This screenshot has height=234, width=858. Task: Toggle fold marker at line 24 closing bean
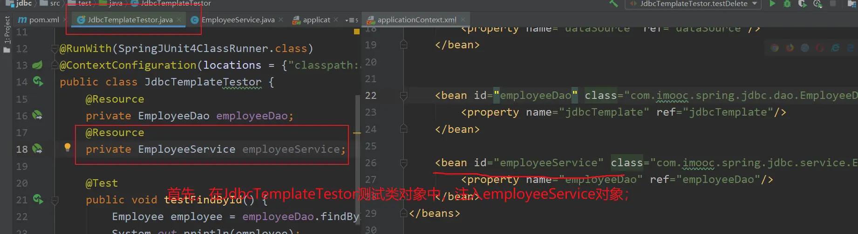pyautogui.click(x=403, y=129)
